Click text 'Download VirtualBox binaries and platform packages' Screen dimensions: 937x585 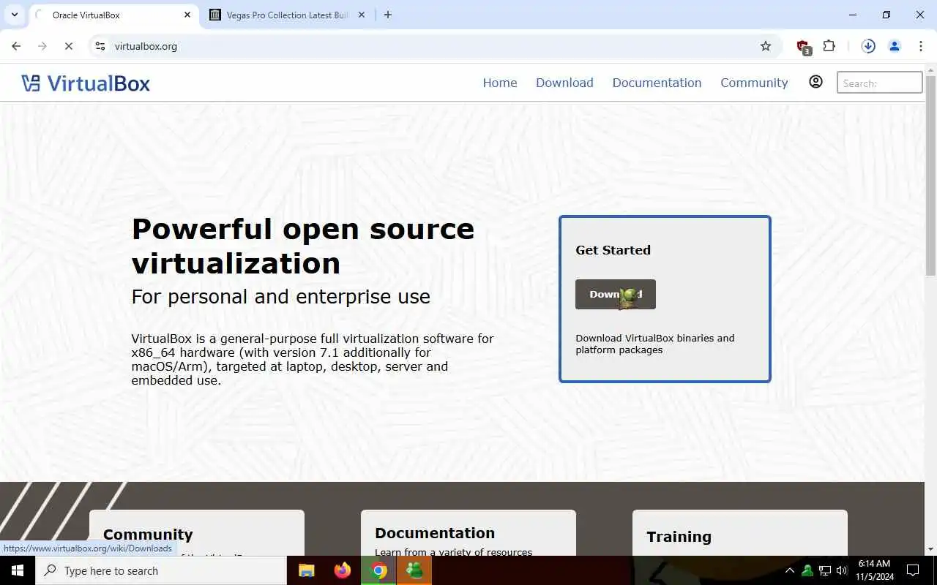coord(655,344)
